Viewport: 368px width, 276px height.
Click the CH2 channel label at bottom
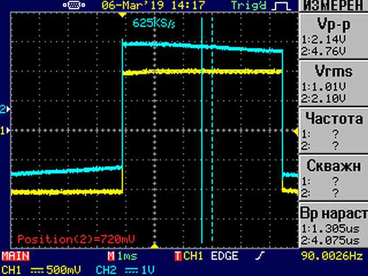tap(106, 270)
